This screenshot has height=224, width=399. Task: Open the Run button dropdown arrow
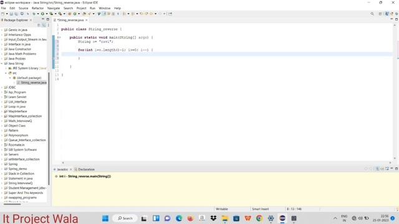[47, 14]
